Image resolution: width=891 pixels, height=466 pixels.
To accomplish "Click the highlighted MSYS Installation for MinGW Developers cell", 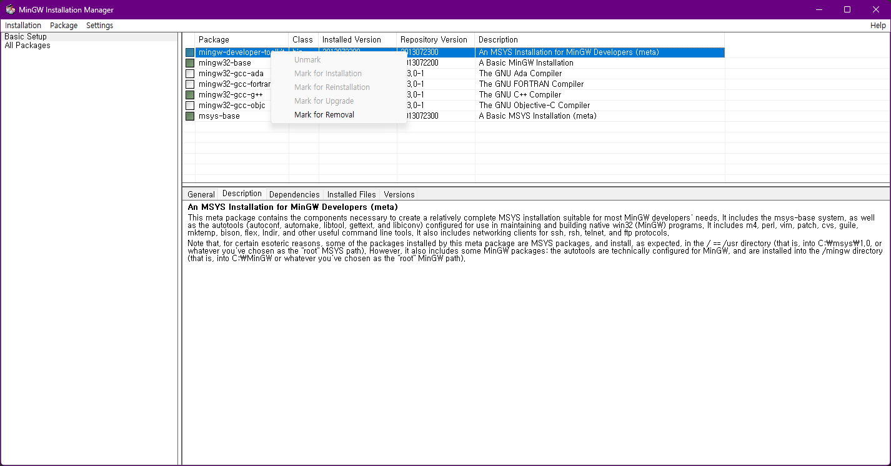I will [569, 52].
